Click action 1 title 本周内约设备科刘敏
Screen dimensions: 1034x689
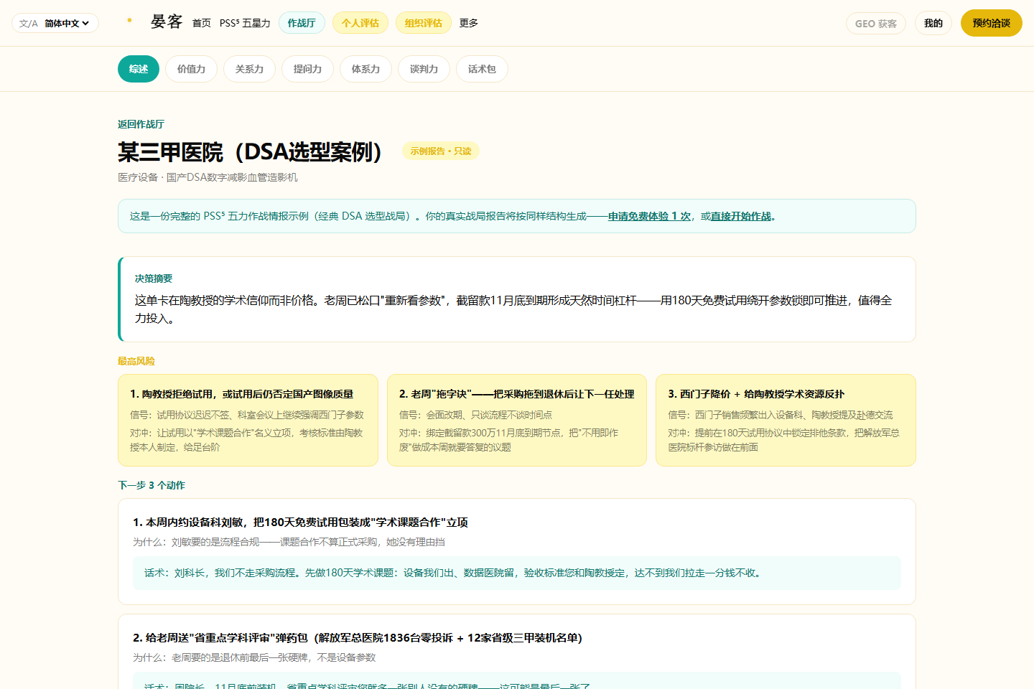coord(300,522)
